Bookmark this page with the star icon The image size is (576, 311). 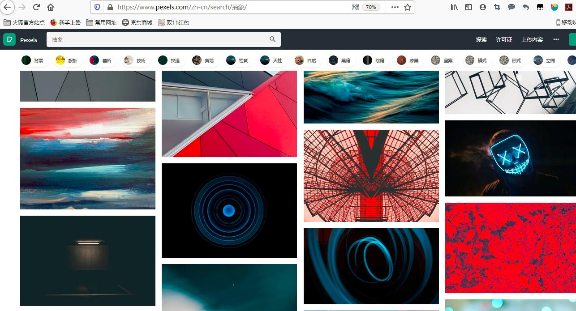point(407,7)
